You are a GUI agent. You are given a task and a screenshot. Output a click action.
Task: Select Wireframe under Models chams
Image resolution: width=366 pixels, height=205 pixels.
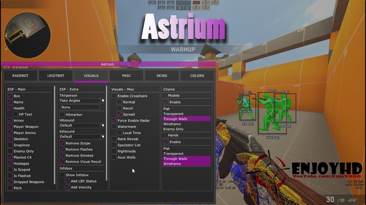coord(187,124)
